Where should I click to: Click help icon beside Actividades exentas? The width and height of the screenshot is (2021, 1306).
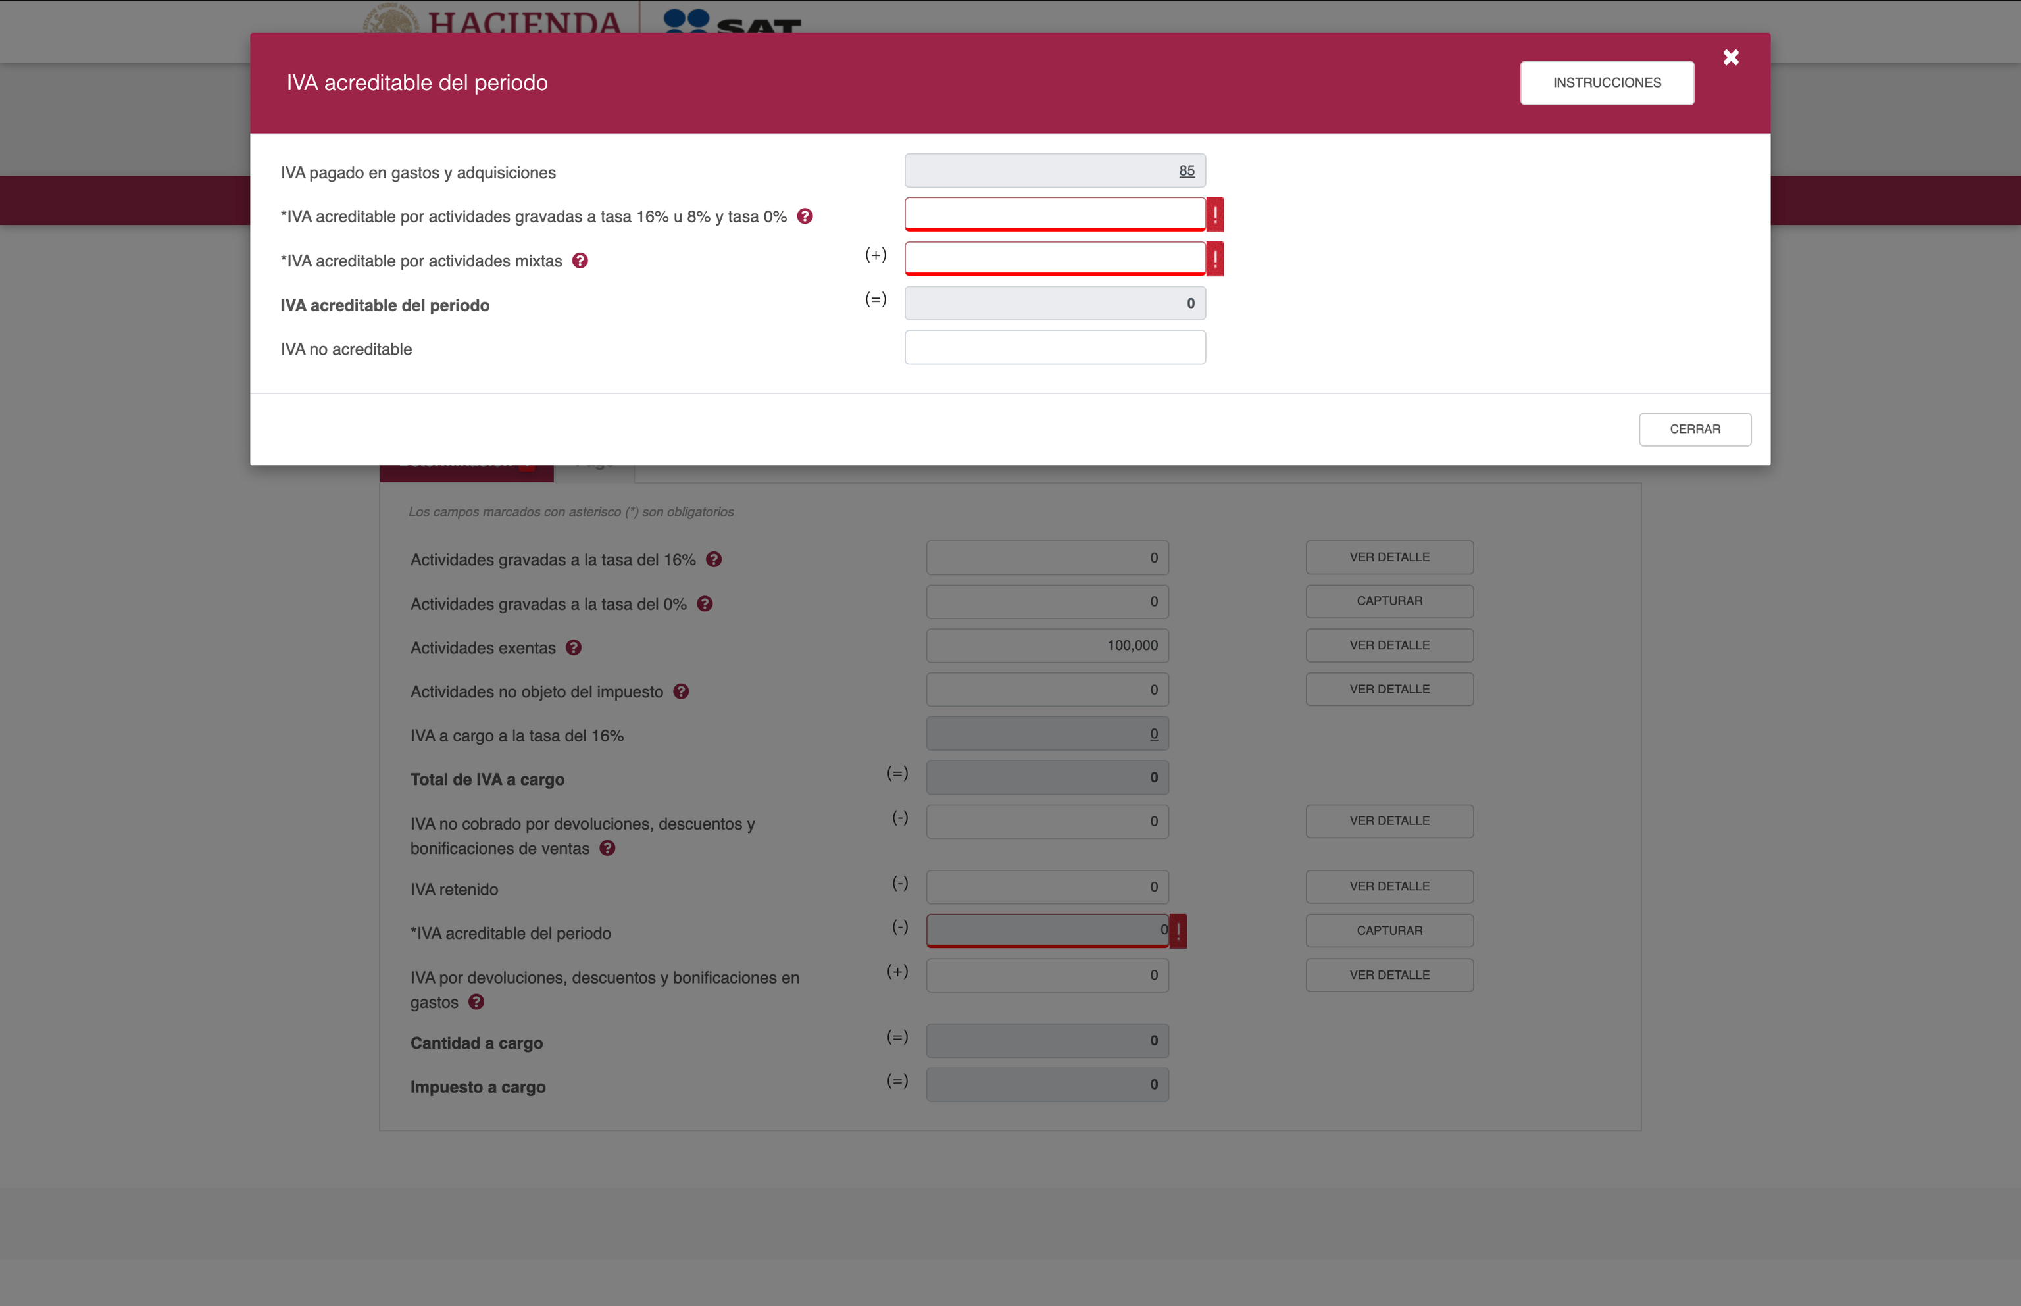[x=574, y=648]
